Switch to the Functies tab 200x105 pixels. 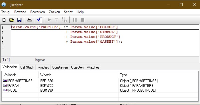point(43,67)
